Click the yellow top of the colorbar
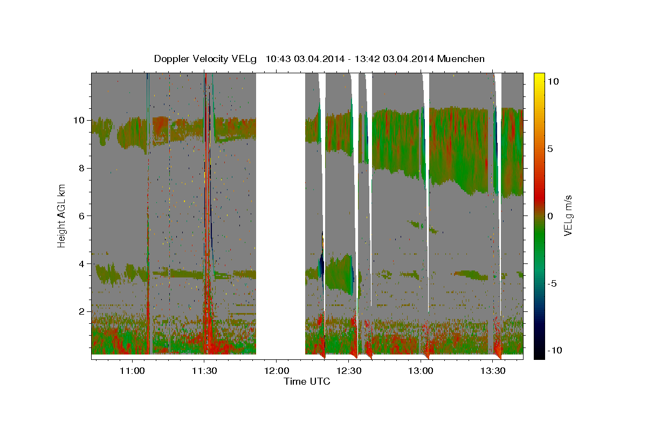Image resolution: width=647 pixels, height=431 pixels. click(539, 78)
